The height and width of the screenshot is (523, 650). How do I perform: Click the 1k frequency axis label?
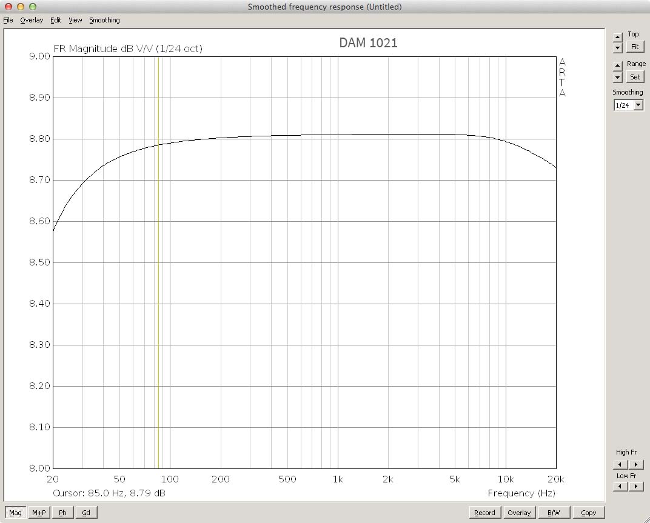[338, 479]
